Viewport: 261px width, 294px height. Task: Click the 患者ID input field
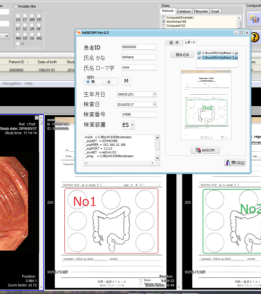tap(139, 47)
